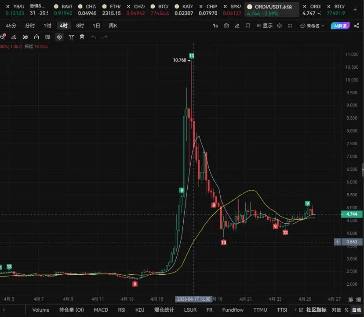Open the ETH/ symbol tab
This screenshot has width=364, height=317.
tap(111, 10)
